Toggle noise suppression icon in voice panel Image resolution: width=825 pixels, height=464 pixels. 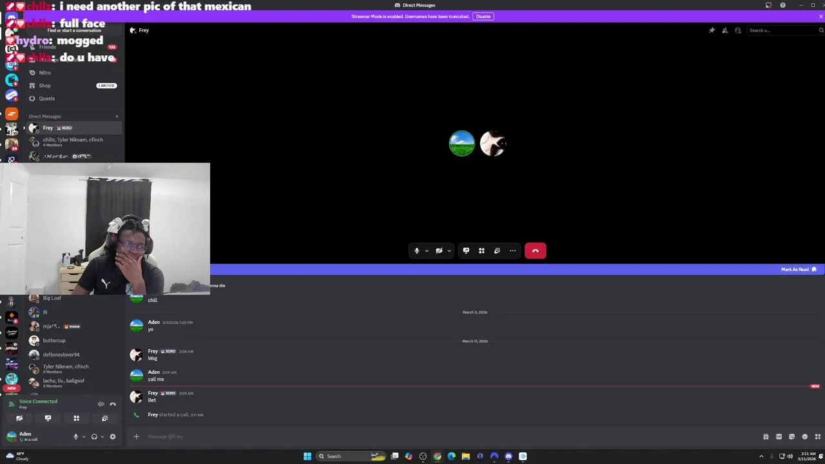tap(101, 404)
